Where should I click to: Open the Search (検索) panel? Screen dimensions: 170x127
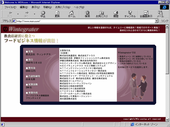click(x=87, y=14)
